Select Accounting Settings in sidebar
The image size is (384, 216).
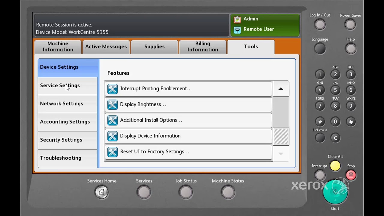click(67, 122)
